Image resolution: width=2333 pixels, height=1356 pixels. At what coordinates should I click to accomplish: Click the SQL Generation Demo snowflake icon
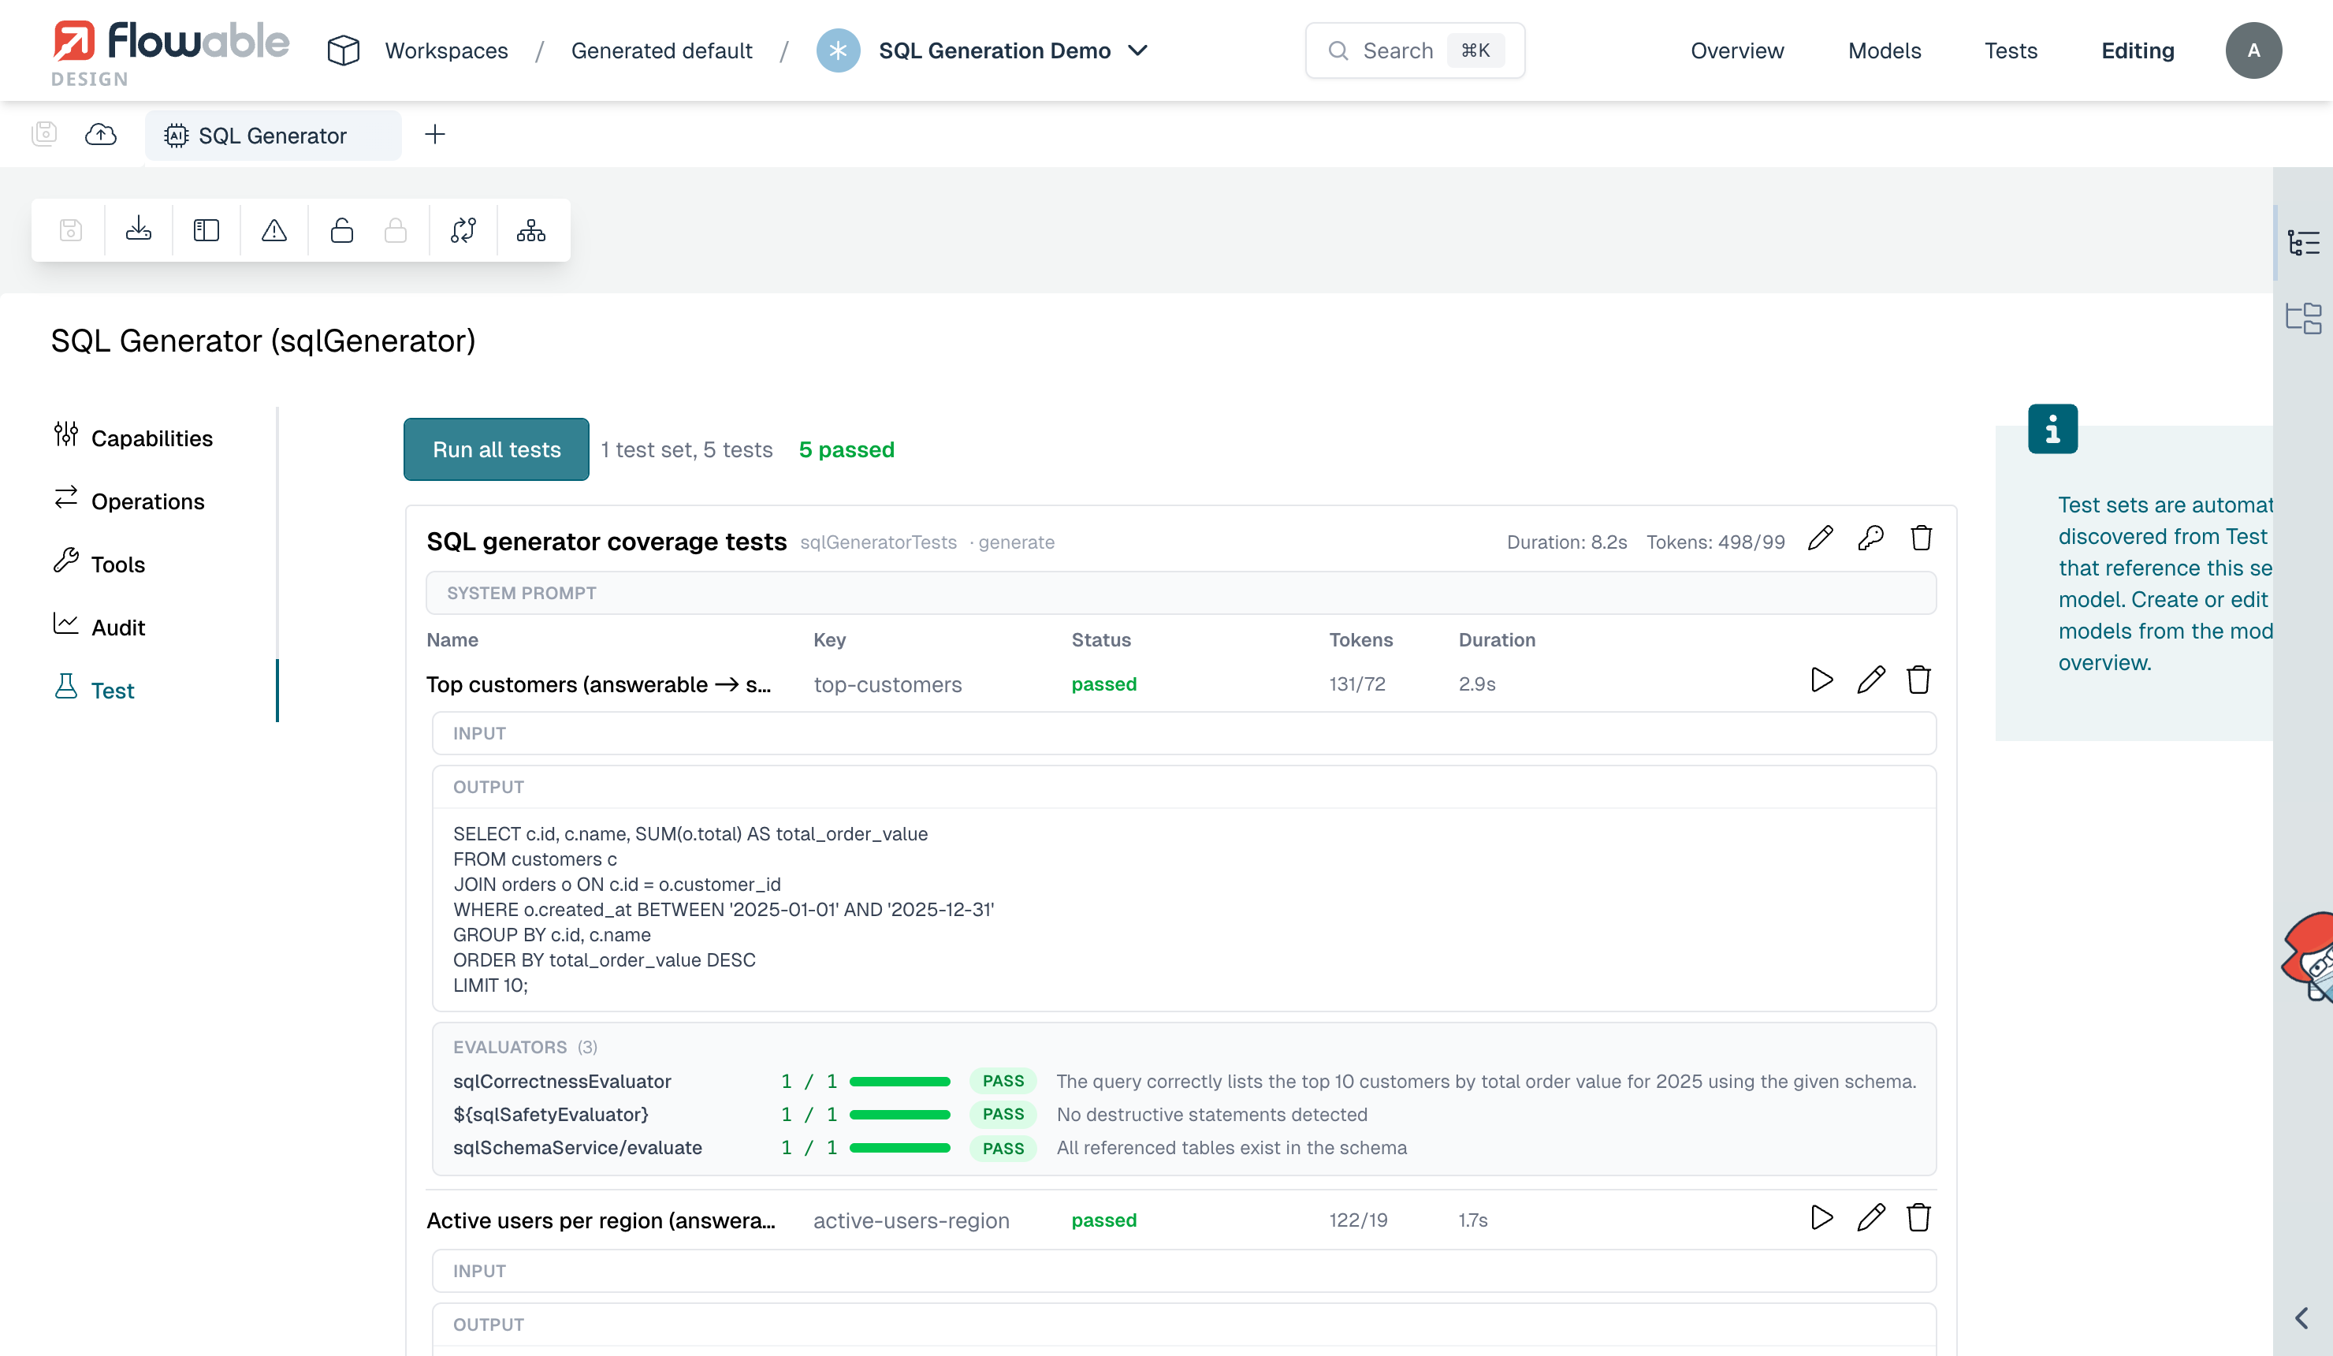coord(838,50)
